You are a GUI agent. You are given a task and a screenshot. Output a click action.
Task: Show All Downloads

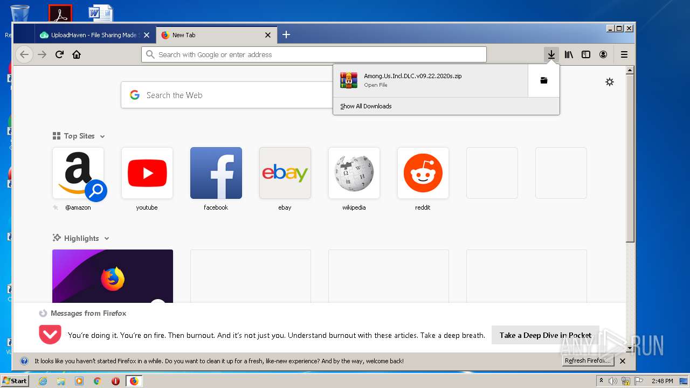click(x=366, y=106)
